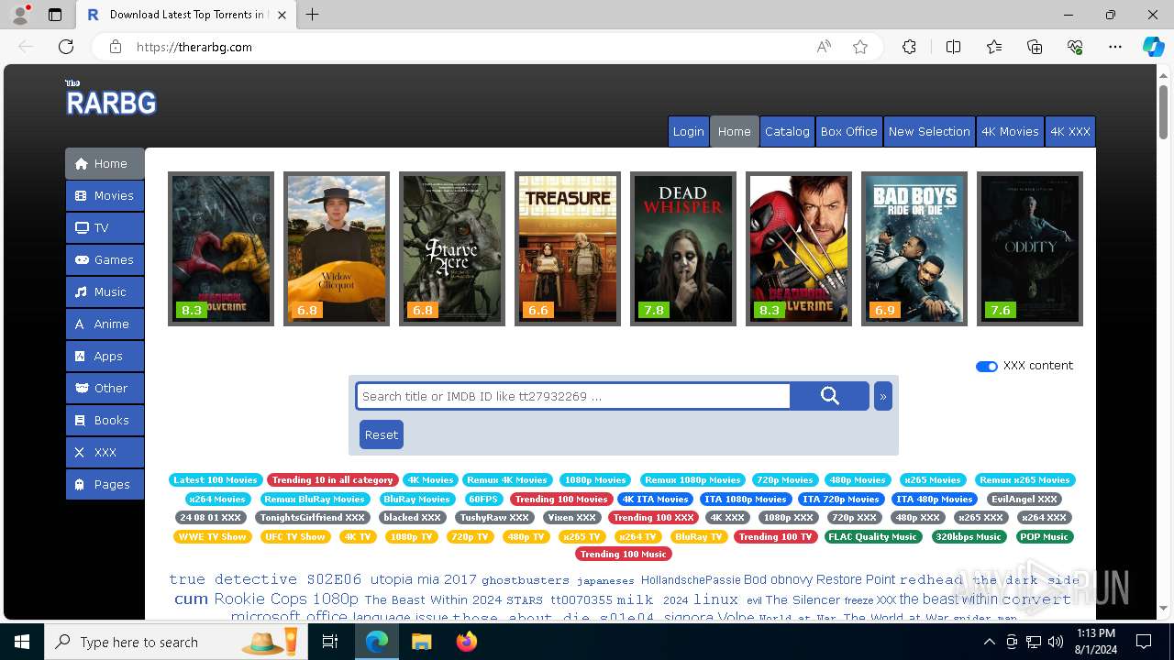The width and height of the screenshot is (1174, 660).
Task: Click the Latest 100 Movies tag
Action: (216, 479)
